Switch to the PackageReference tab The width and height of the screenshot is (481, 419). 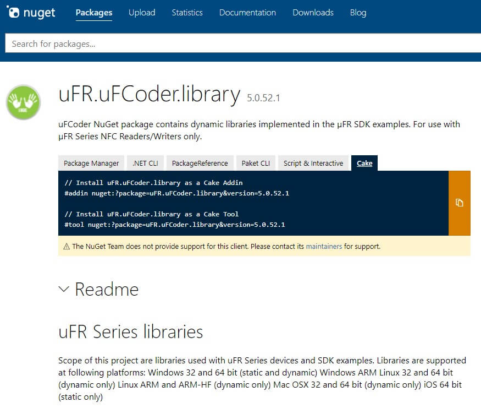tap(200, 163)
